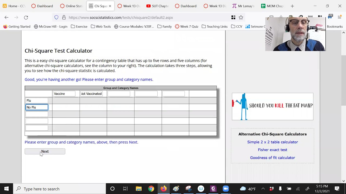Switch to the Home - CCV tab

click(14, 6)
